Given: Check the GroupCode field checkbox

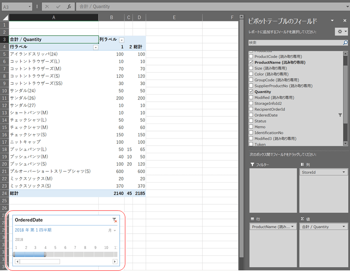Looking at the screenshot, I should click(251, 80).
